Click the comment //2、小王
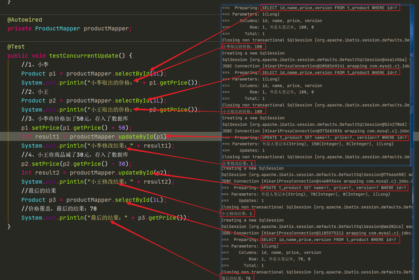The image size is (419, 280). pos(35,92)
